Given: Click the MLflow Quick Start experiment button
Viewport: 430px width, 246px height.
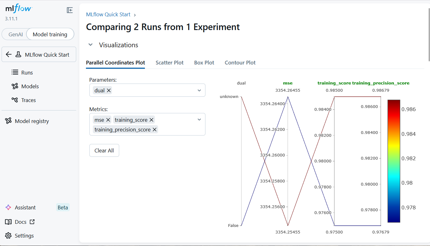Looking at the screenshot, I should (39, 54).
